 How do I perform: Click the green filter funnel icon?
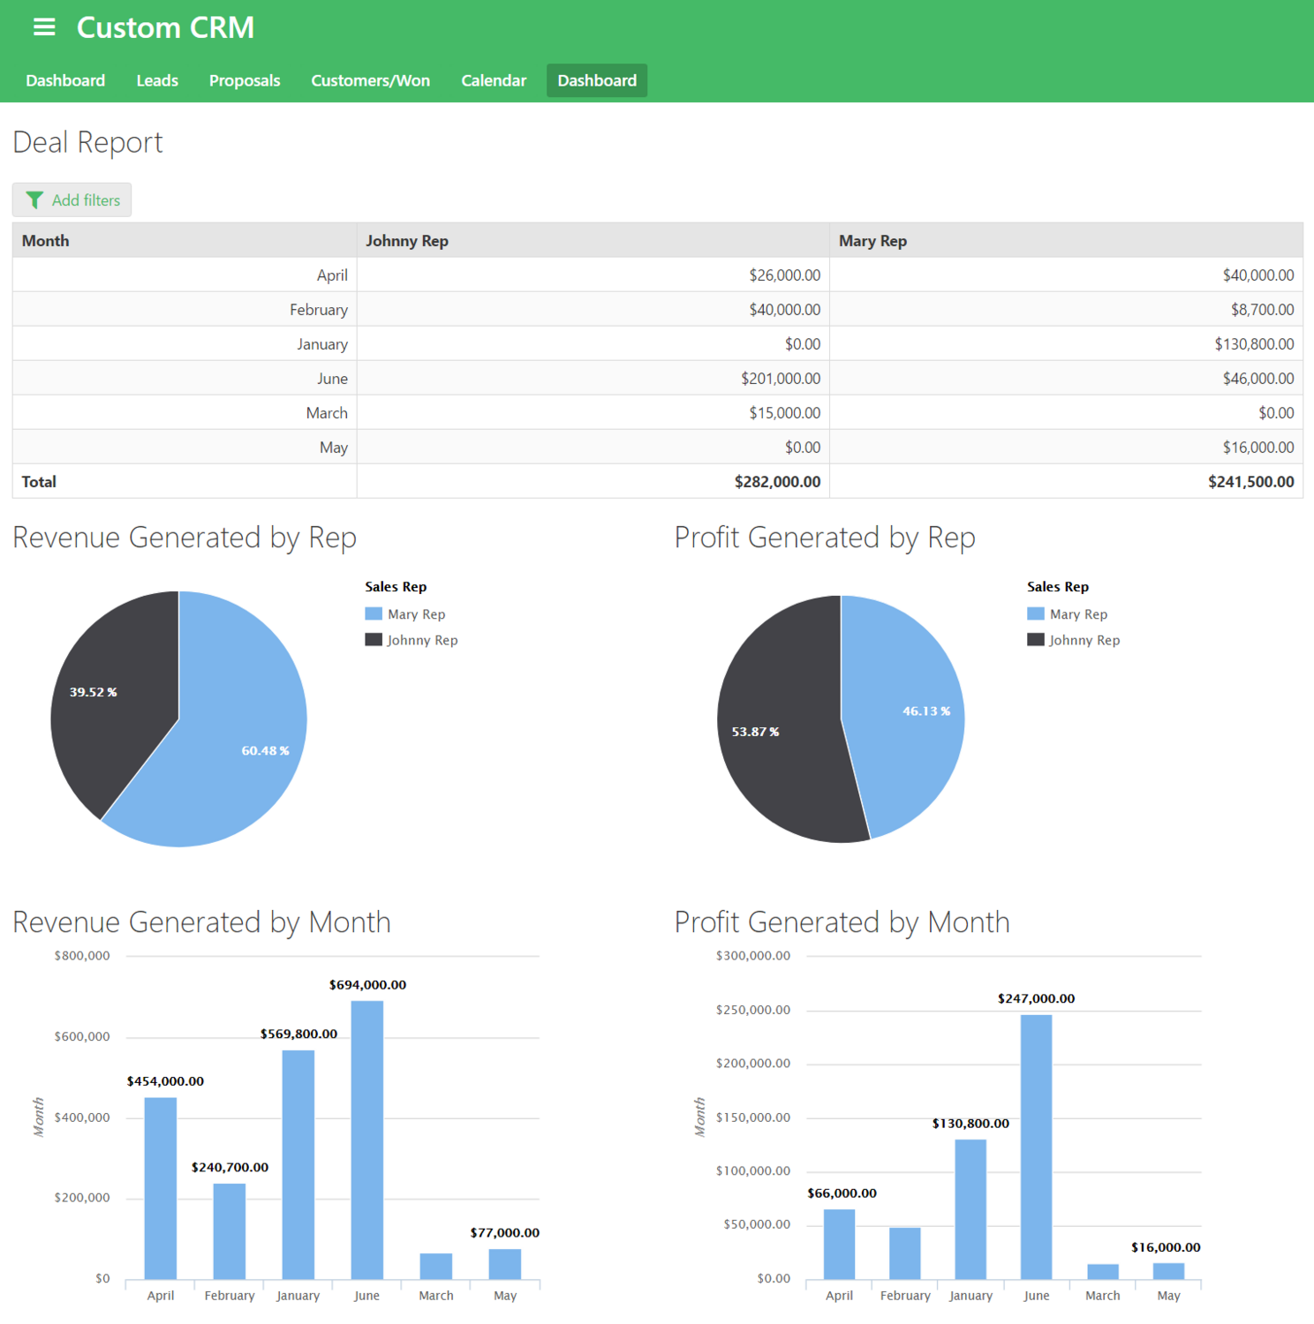35,199
